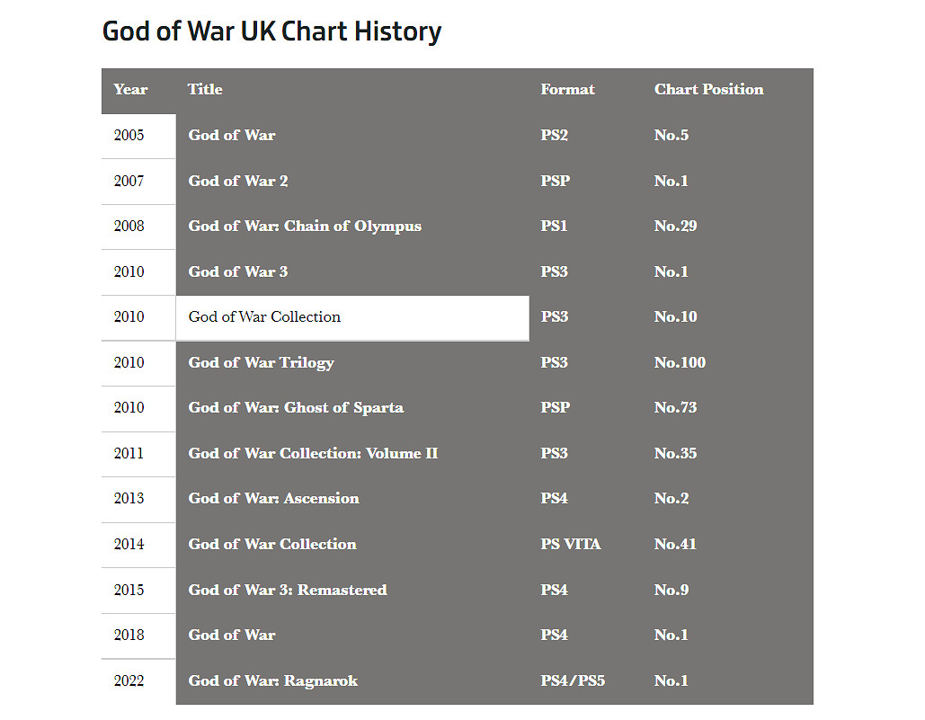925x720 pixels.
Task: Click the PS4/PS5 format cell
Action: (x=573, y=681)
